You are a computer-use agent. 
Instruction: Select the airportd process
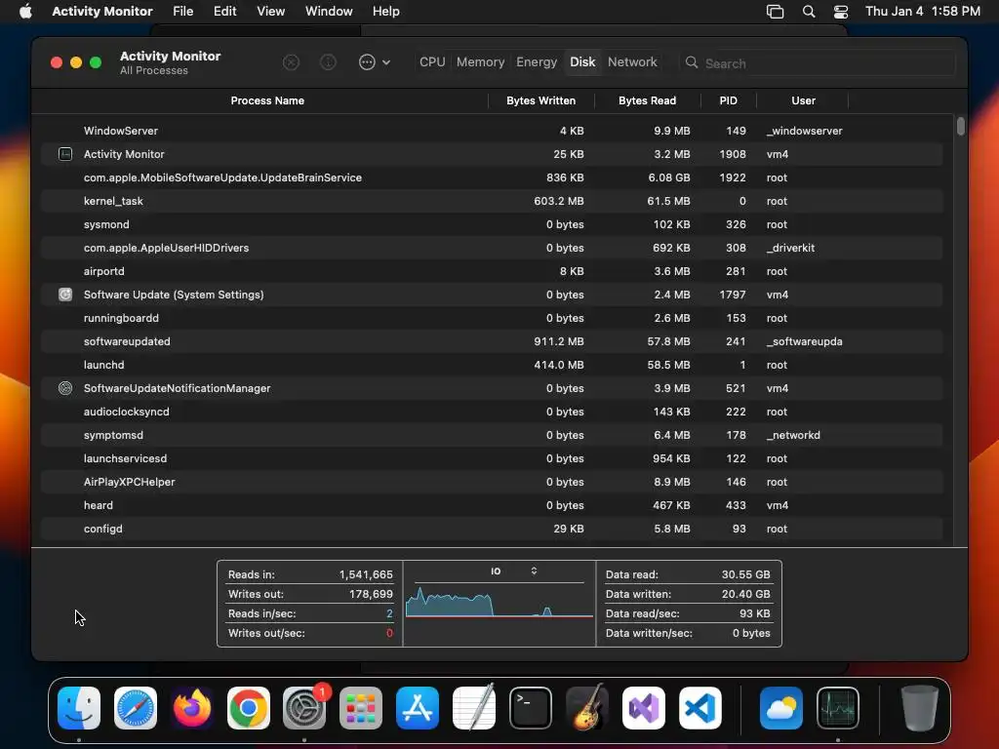(492, 271)
